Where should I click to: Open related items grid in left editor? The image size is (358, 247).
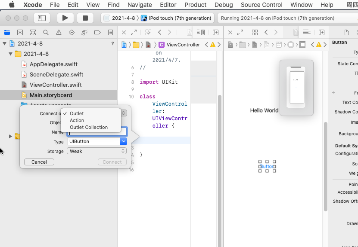148,33
